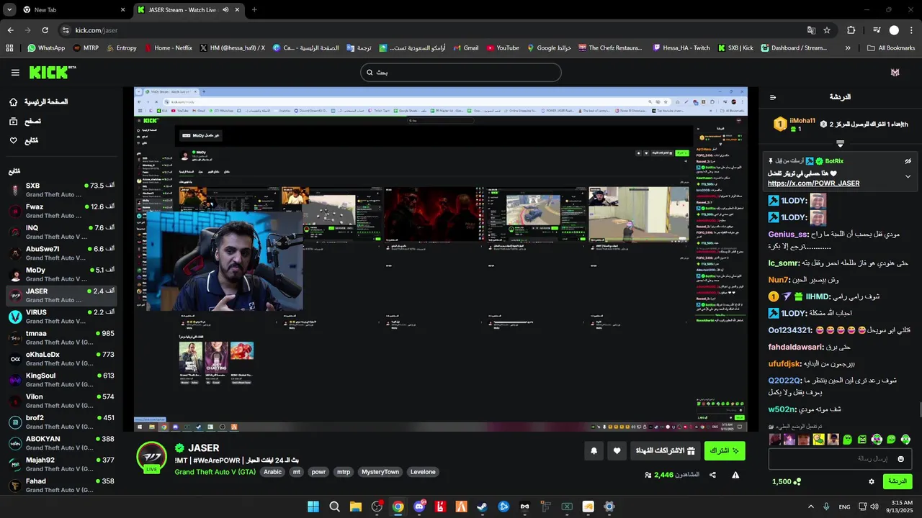Expand the pinned BotRix message chevron
The image size is (922, 518).
[x=908, y=176]
